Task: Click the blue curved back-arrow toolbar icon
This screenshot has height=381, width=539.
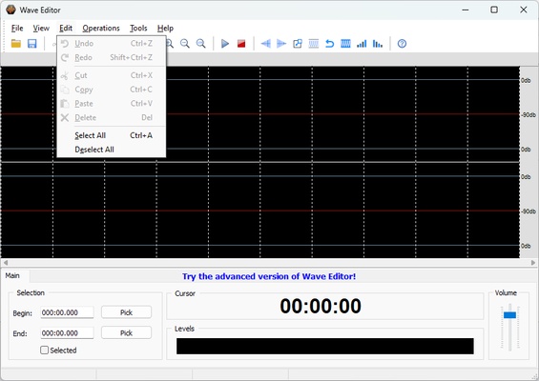Action: (329, 44)
